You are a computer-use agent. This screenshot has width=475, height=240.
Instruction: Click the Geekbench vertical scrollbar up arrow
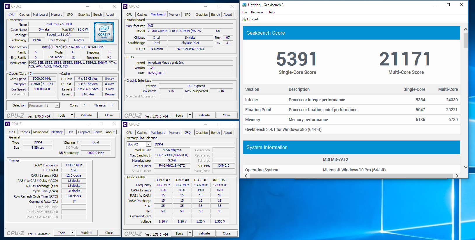click(466, 29)
